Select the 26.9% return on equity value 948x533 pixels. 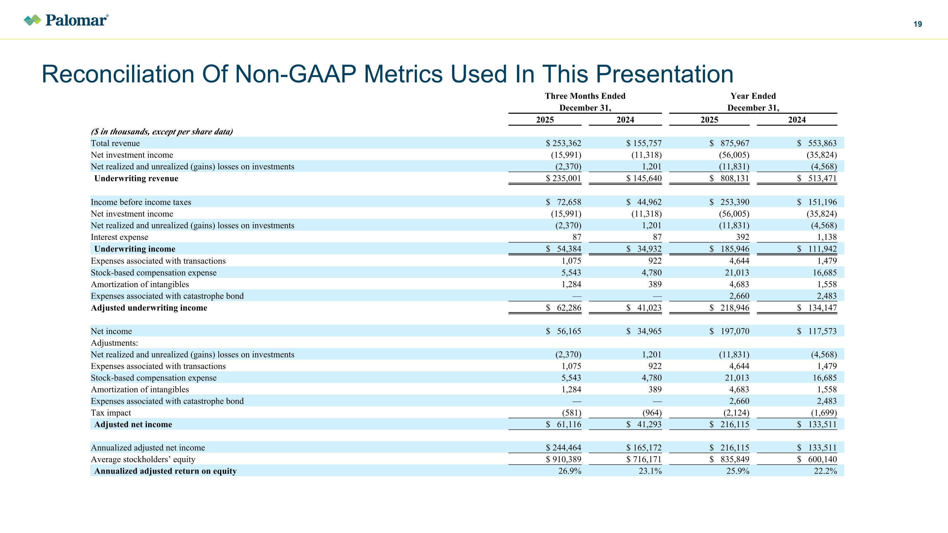tap(570, 471)
